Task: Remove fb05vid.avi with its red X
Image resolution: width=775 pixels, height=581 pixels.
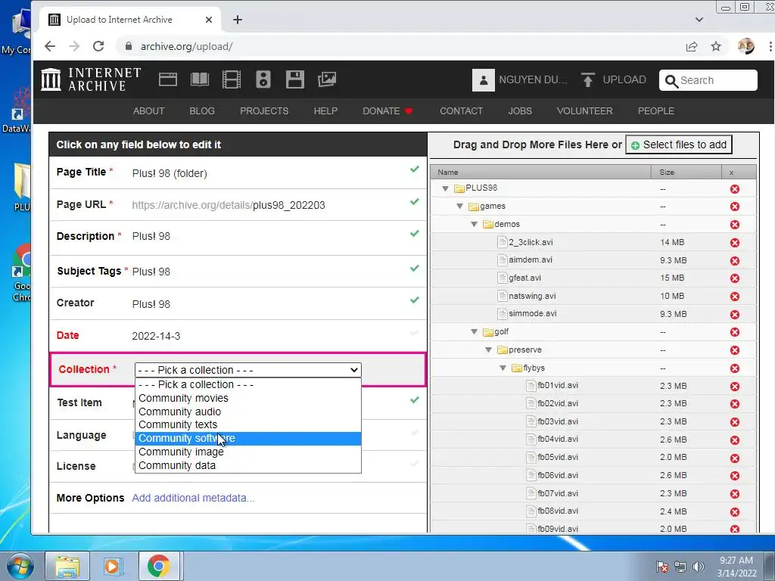Action: 735,458
